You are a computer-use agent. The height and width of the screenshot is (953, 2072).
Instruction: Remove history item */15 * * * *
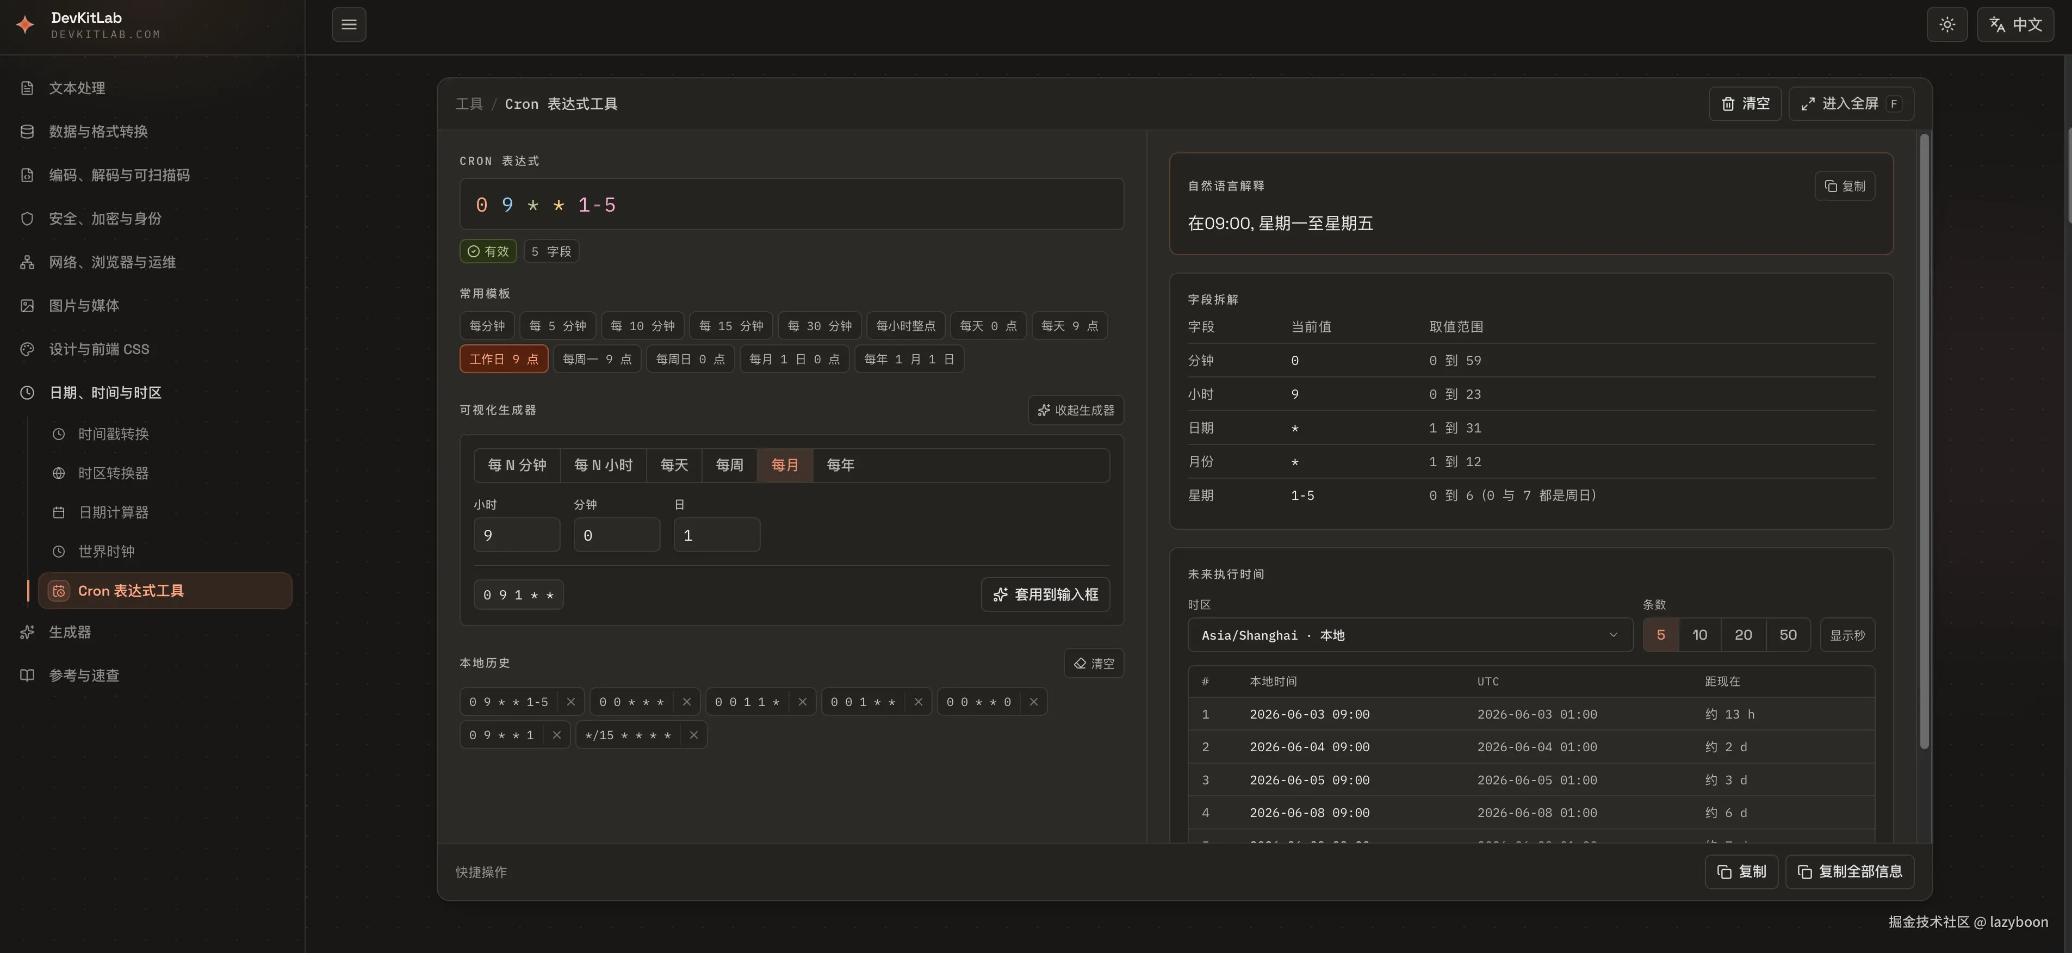(x=693, y=735)
